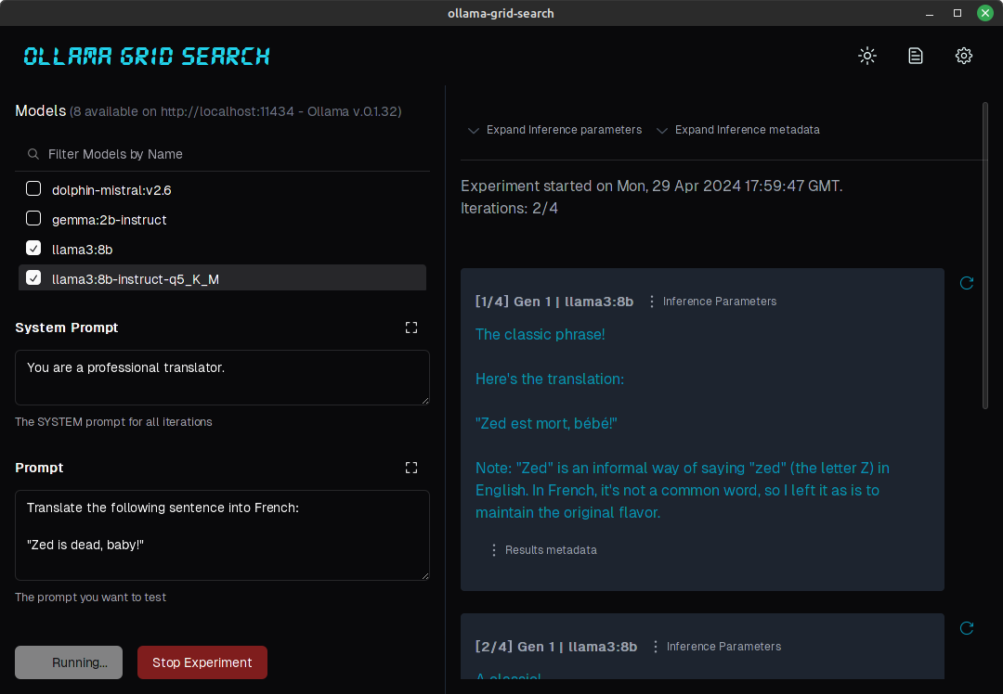Expand Inference metadata

(737, 130)
